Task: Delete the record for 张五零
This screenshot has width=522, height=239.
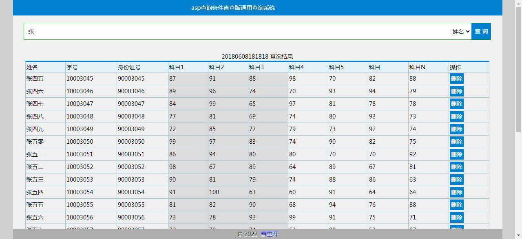Action: pyautogui.click(x=456, y=142)
